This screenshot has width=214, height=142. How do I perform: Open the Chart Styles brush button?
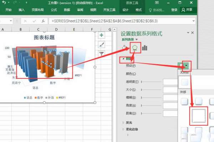pyautogui.click(x=101, y=45)
